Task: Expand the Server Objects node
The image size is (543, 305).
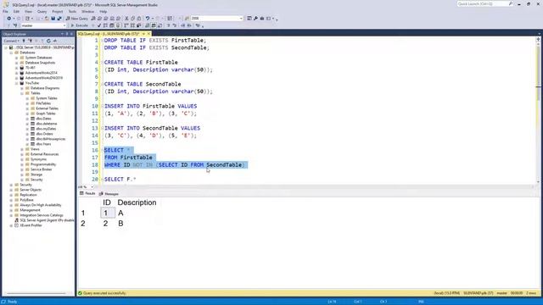Action: pyautogui.click(x=11, y=190)
